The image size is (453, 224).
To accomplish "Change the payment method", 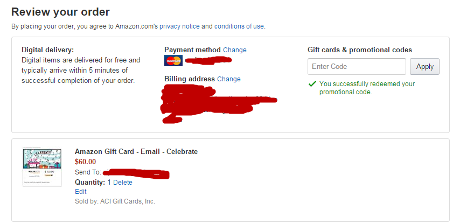I will (235, 50).
